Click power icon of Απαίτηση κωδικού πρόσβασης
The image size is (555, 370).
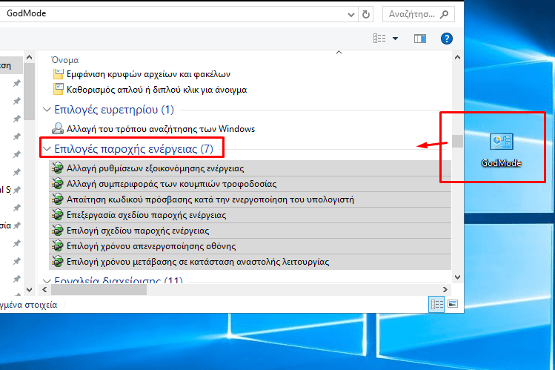click(x=57, y=199)
